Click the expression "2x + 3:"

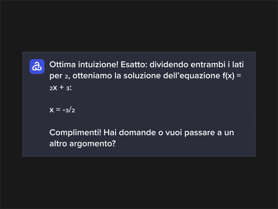point(60,88)
